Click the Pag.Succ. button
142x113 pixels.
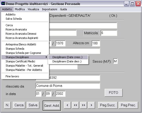coord(108,105)
